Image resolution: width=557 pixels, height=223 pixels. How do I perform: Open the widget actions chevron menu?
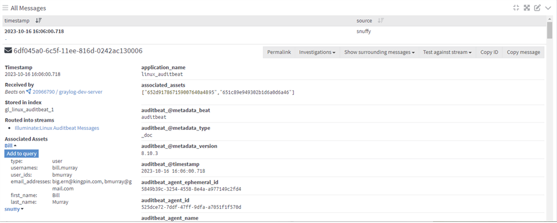[x=548, y=8]
